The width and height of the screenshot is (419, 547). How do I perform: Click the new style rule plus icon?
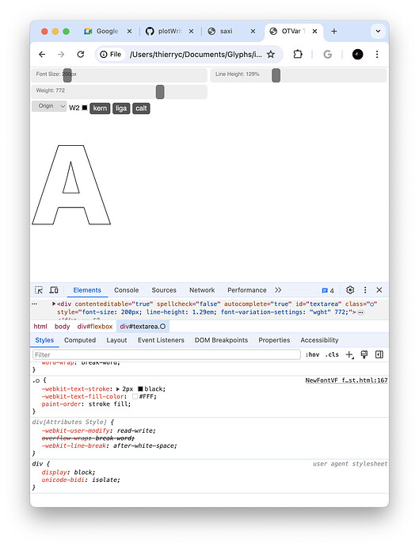click(x=349, y=355)
